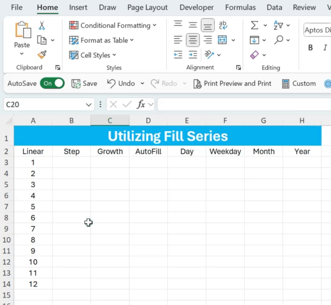Expand Sort and Filter arrow
This screenshot has width=331, height=305.
[288, 26]
